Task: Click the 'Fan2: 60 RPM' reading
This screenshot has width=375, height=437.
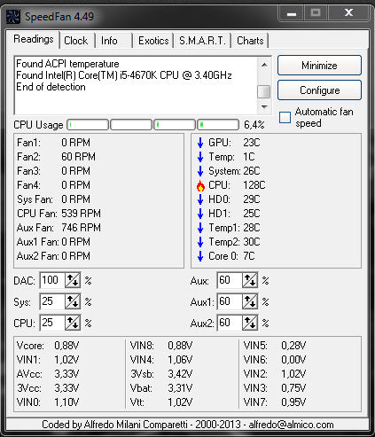Action: click(x=56, y=157)
